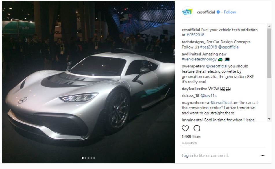Open the cesofficial username in header
Viewport: 275px width, 169px height.
pos(206,12)
